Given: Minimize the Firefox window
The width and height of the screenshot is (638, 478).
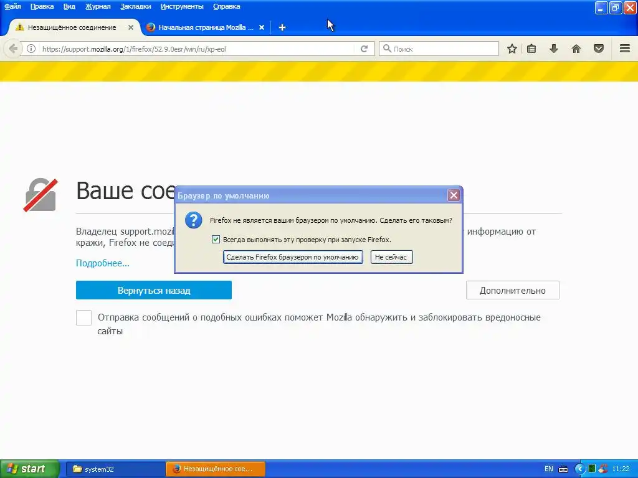Looking at the screenshot, I should pyautogui.click(x=601, y=7).
